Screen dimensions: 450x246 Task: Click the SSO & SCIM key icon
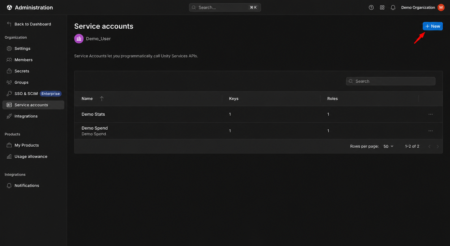point(9,94)
